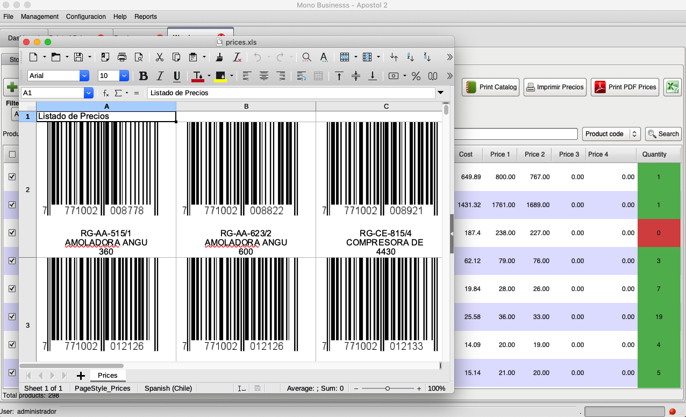Toggle Bold formatting

pos(143,76)
